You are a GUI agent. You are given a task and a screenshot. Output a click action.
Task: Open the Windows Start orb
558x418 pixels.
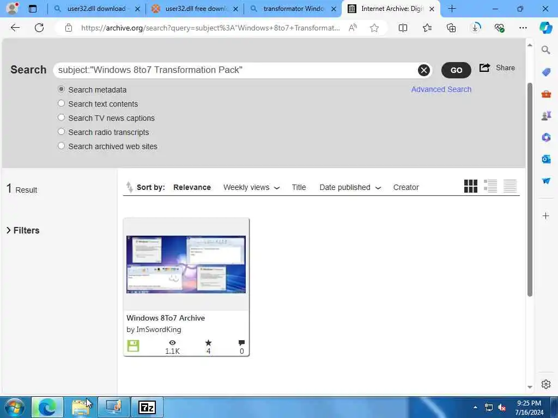(x=15, y=407)
